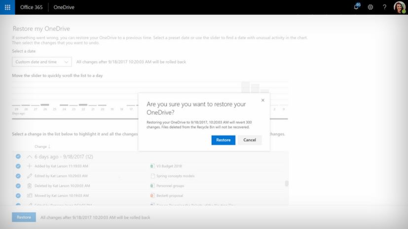Viewport: 408px width, 229px height.
Task: Cancel the restore confirmation dialog
Action: coord(250,140)
